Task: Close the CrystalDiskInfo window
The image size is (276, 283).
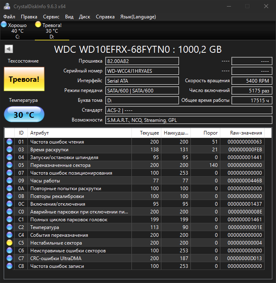Action: click(266, 6)
